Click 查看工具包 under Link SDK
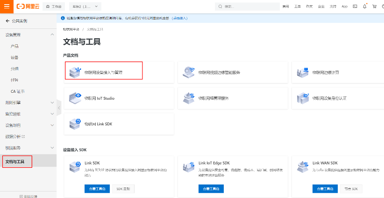The image size is (384, 198). (97, 189)
